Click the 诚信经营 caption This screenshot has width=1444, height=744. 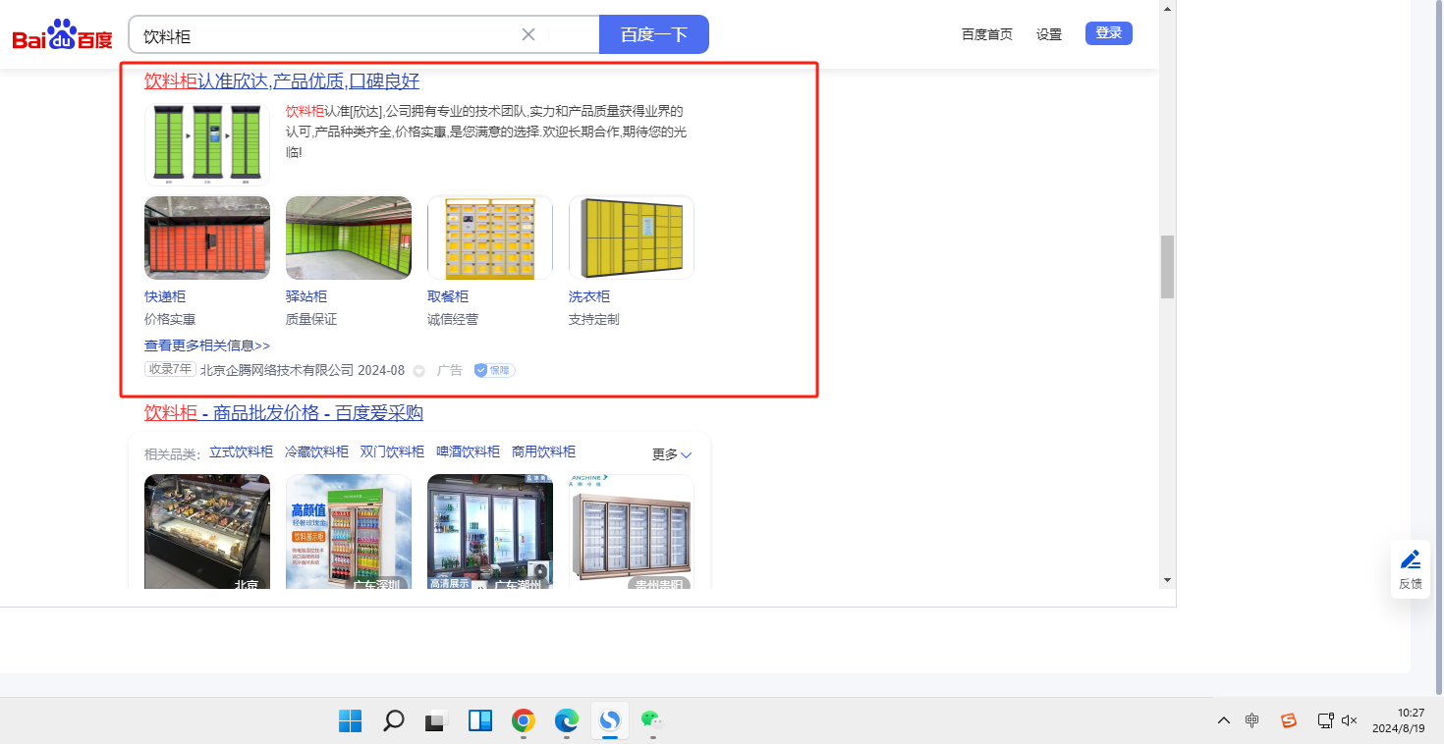pyautogui.click(x=453, y=319)
